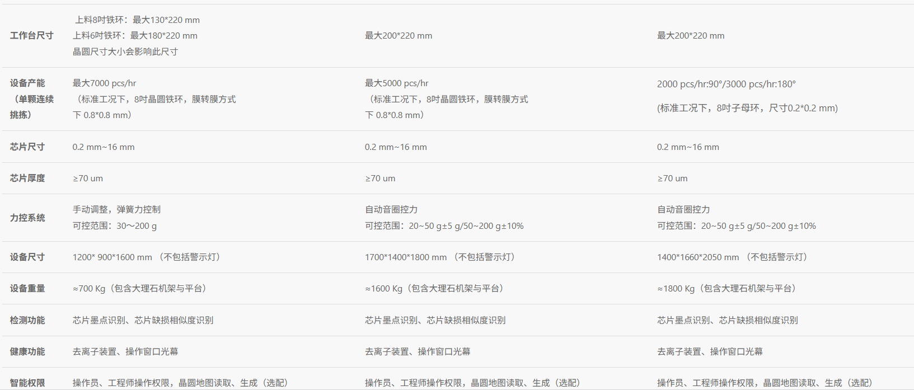Click the 上料8吋铁环 table size line

137,20
